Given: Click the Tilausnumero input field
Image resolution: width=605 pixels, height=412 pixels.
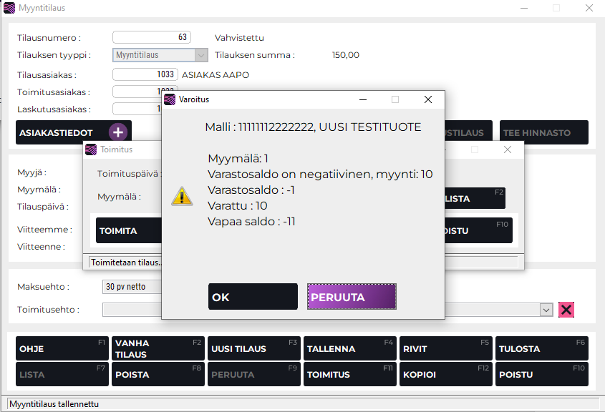Looking at the screenshot, I should coord(150,37).
